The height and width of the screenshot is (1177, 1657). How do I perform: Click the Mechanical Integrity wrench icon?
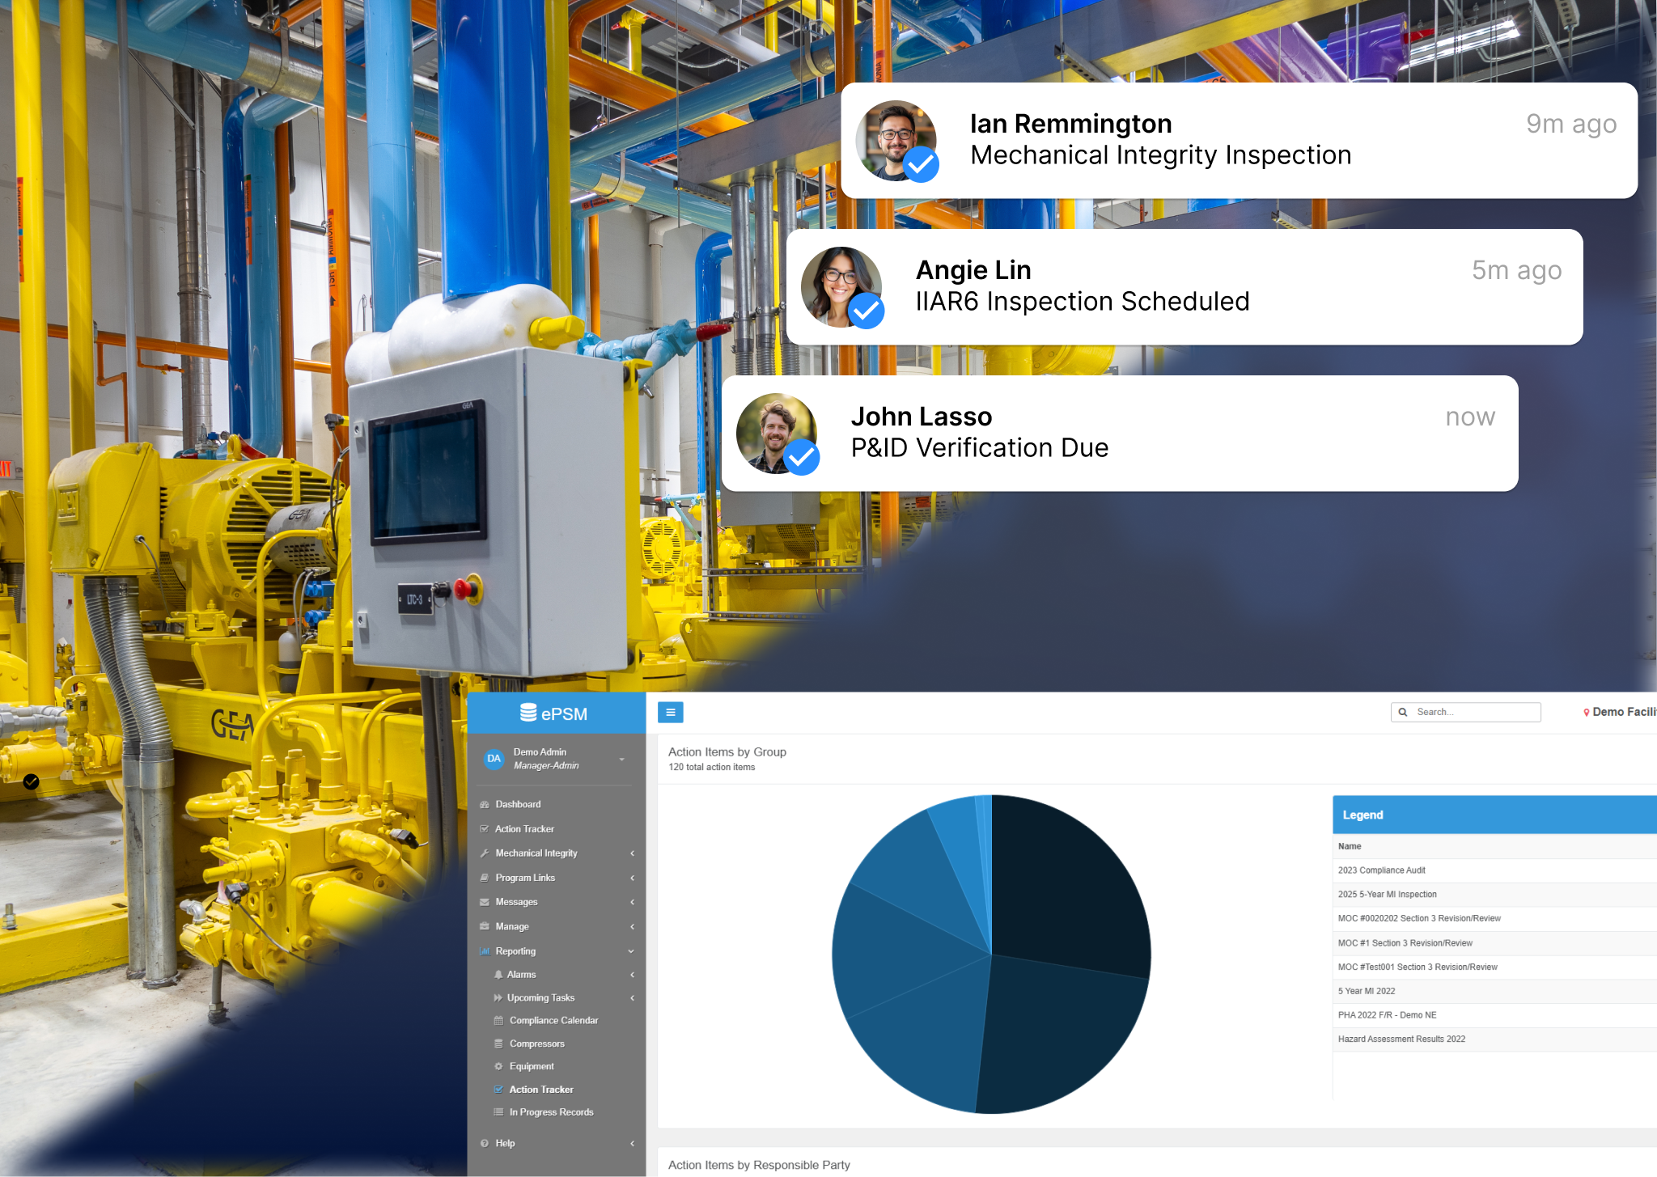point(485,853)
